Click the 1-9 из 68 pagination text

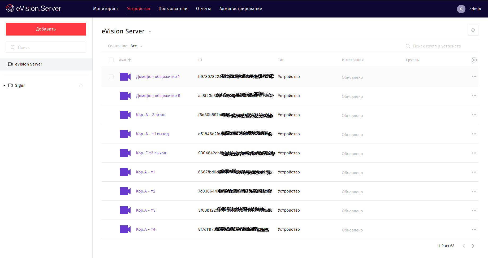tap(446, 246)
